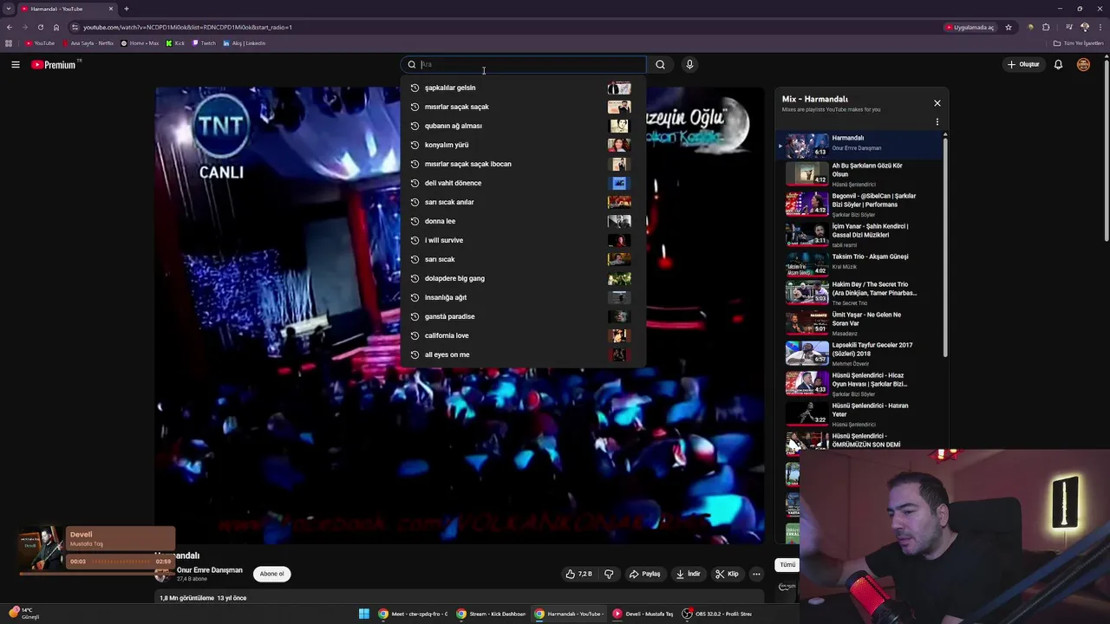Open the Twitch bookmark
The width and height of the screenshot is (1110, 624).
205,43
